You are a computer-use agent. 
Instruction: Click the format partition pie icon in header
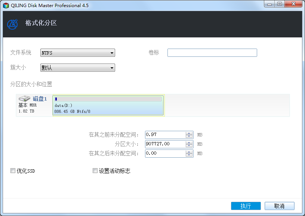click(12, 24)
